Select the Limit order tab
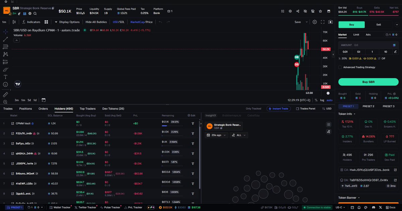Screen dimensions: 402x211 [356, 34]
